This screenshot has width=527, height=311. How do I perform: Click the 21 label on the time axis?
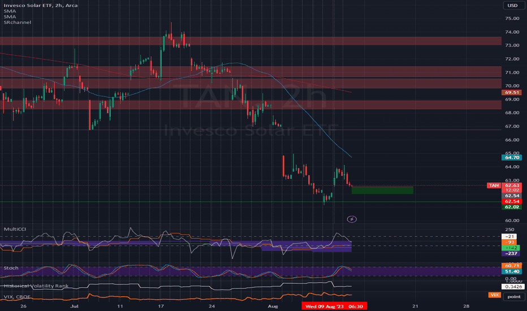pos(416,306)
